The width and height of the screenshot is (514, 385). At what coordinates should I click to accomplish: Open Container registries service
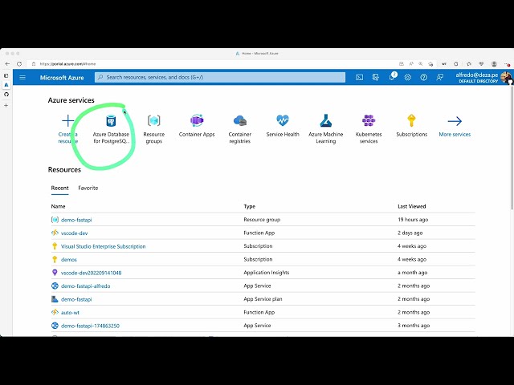coord(239,128)
